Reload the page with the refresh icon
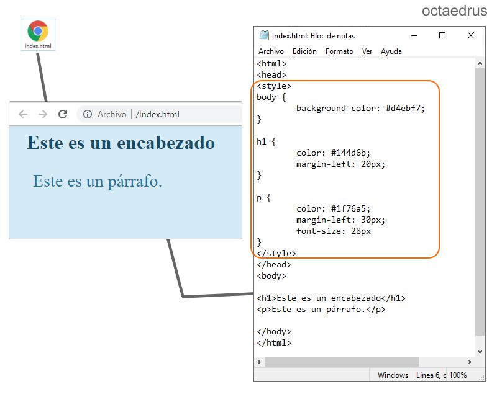 pos(62,114)
